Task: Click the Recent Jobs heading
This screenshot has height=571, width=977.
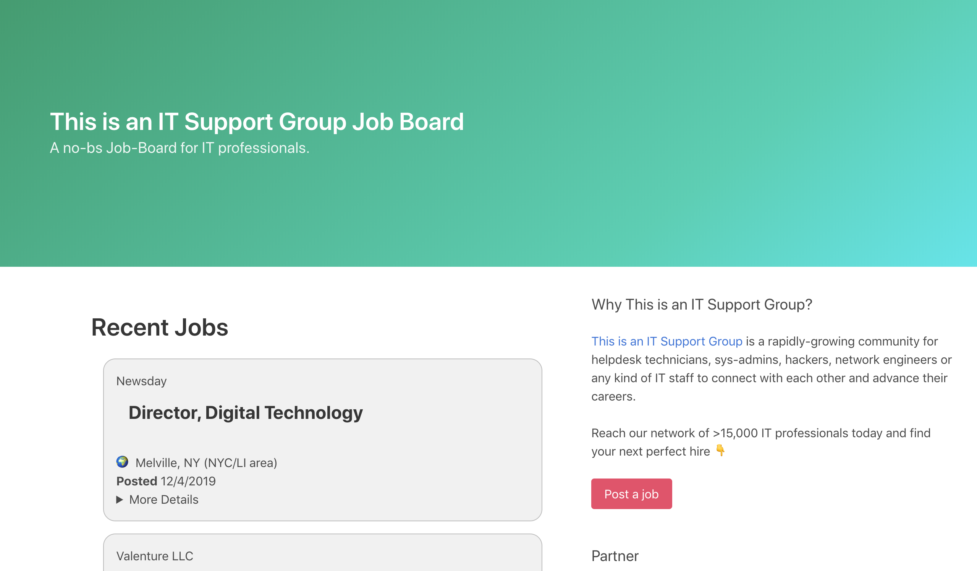Action: click(160, 327)
